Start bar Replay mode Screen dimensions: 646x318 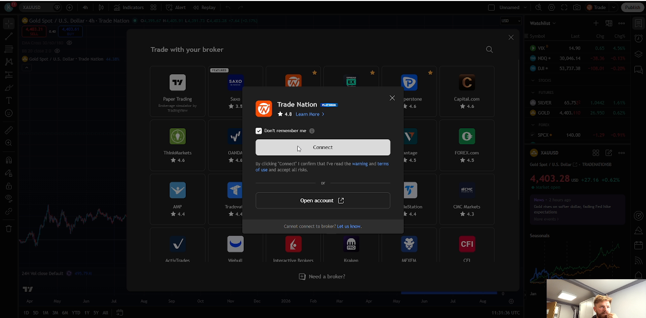click(x=204, y=8)
